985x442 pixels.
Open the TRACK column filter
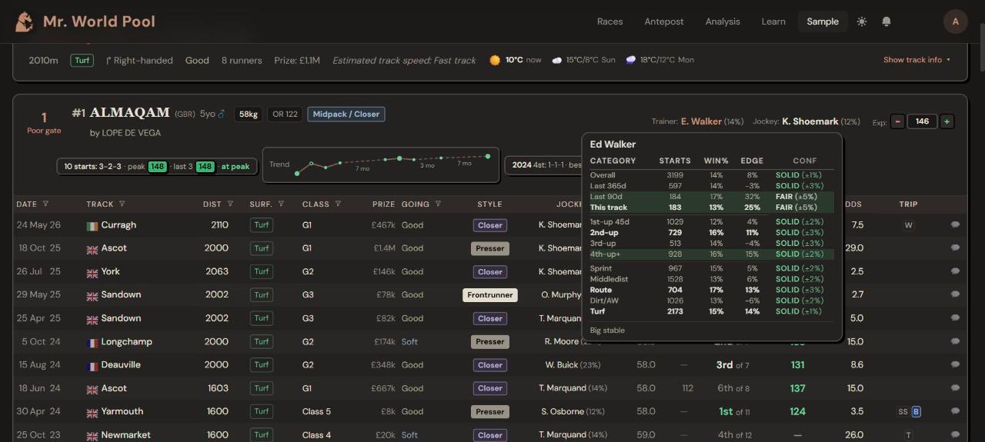122,204
